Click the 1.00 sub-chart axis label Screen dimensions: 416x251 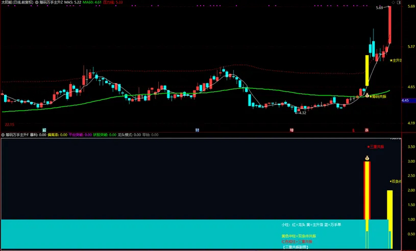(411, 219)
